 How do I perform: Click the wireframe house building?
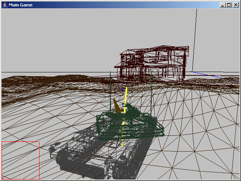tap(152, 63)
